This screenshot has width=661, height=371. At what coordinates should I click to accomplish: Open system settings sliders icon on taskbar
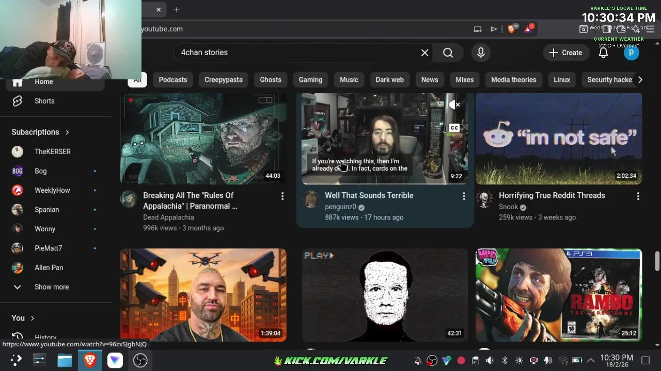[40, 360]
